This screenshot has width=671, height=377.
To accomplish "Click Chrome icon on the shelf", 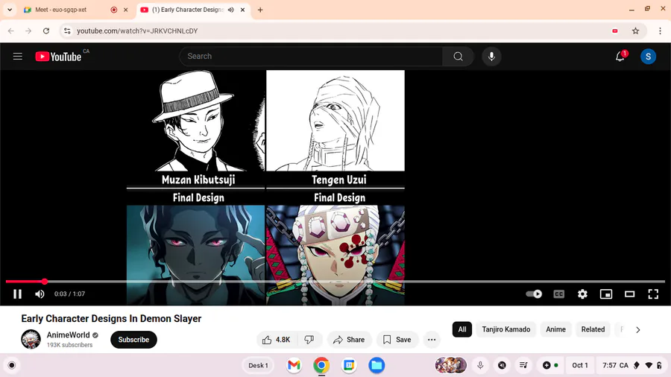I will pos(321,366).
